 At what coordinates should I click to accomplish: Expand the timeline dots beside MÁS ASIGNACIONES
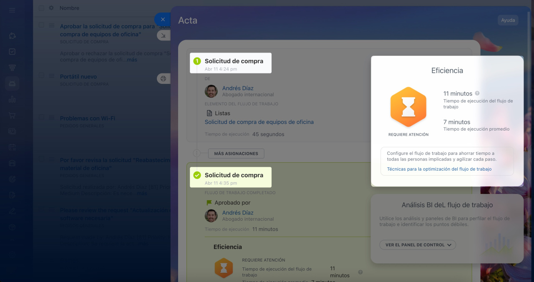197,154
